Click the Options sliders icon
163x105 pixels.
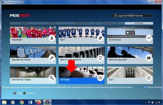(x=100, y=78)
